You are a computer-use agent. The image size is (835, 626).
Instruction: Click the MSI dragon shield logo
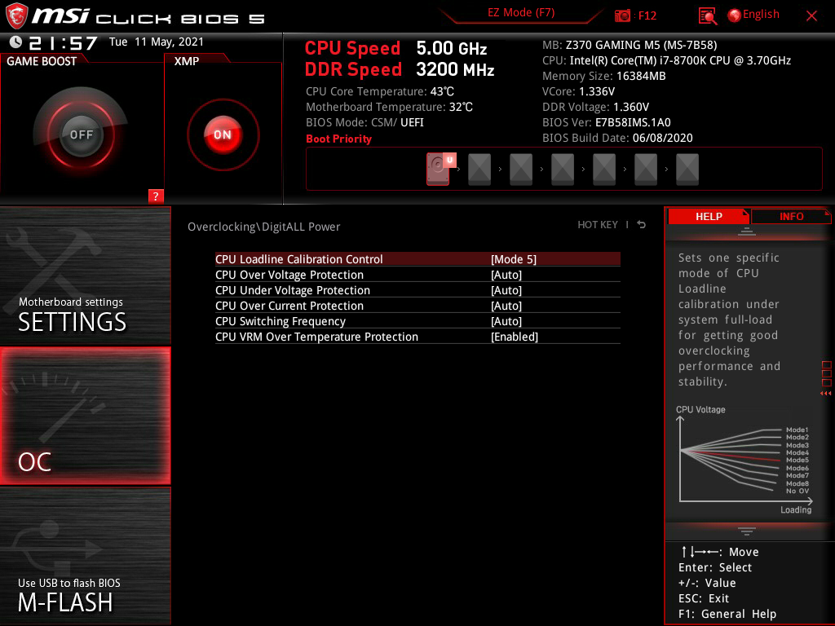[16, 16]
